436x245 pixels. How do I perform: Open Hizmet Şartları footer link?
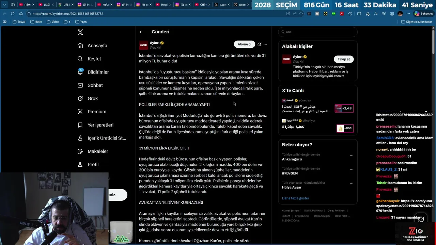pyautogui.click(x=290, y=211)
